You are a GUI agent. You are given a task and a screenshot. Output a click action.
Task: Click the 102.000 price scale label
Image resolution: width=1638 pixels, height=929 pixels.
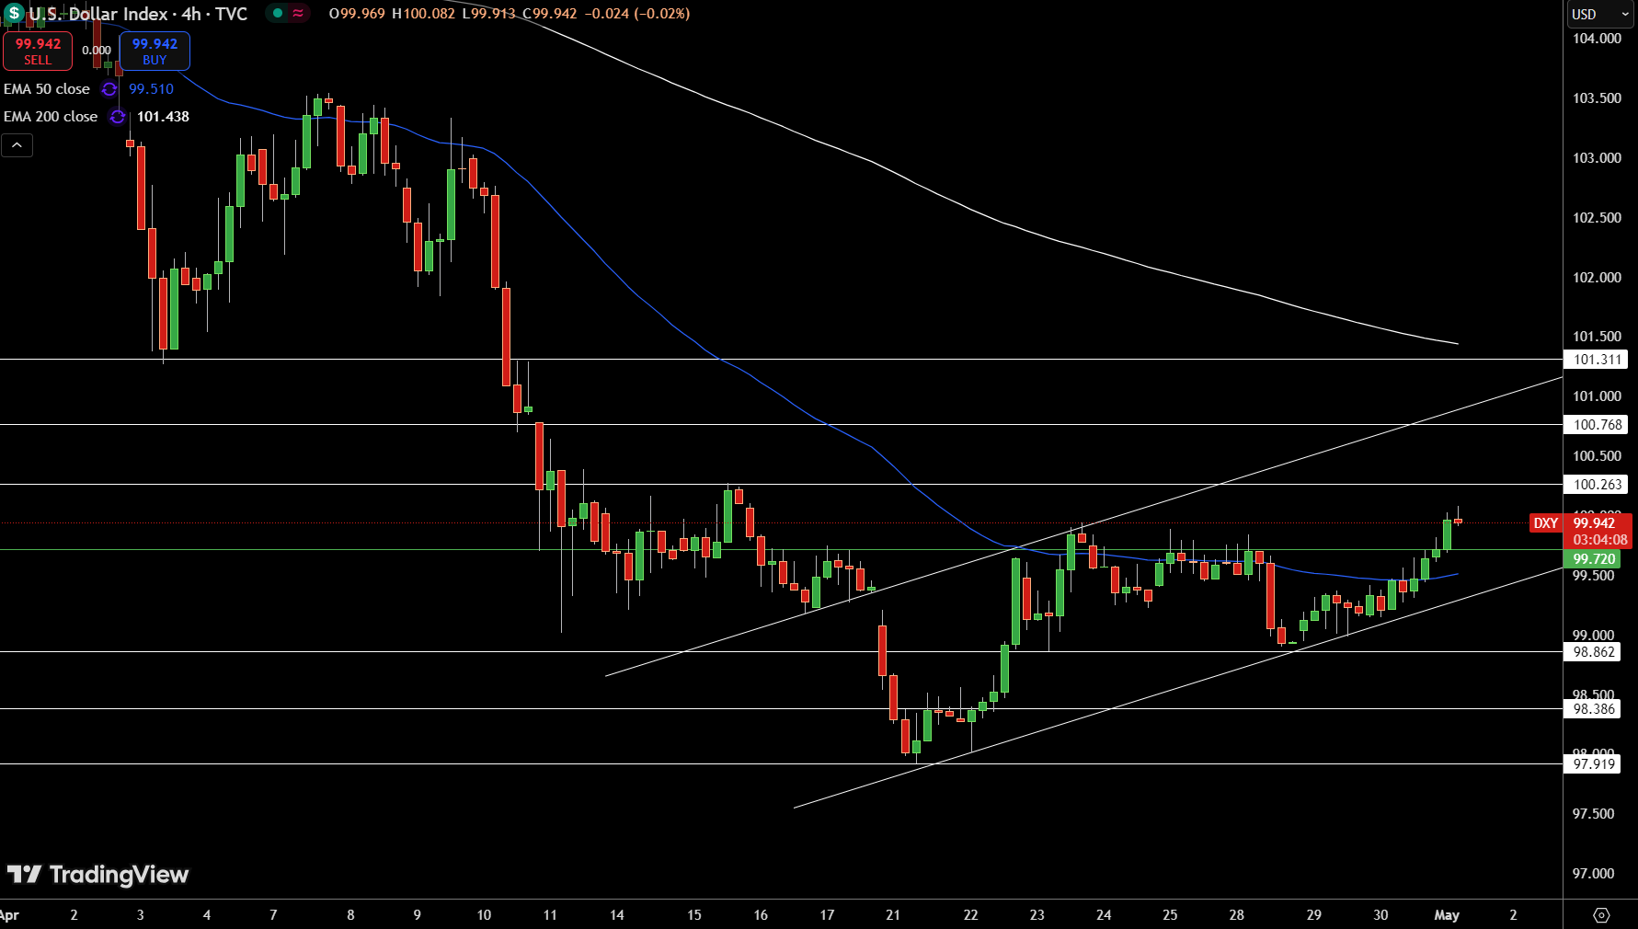point(1597,278)
